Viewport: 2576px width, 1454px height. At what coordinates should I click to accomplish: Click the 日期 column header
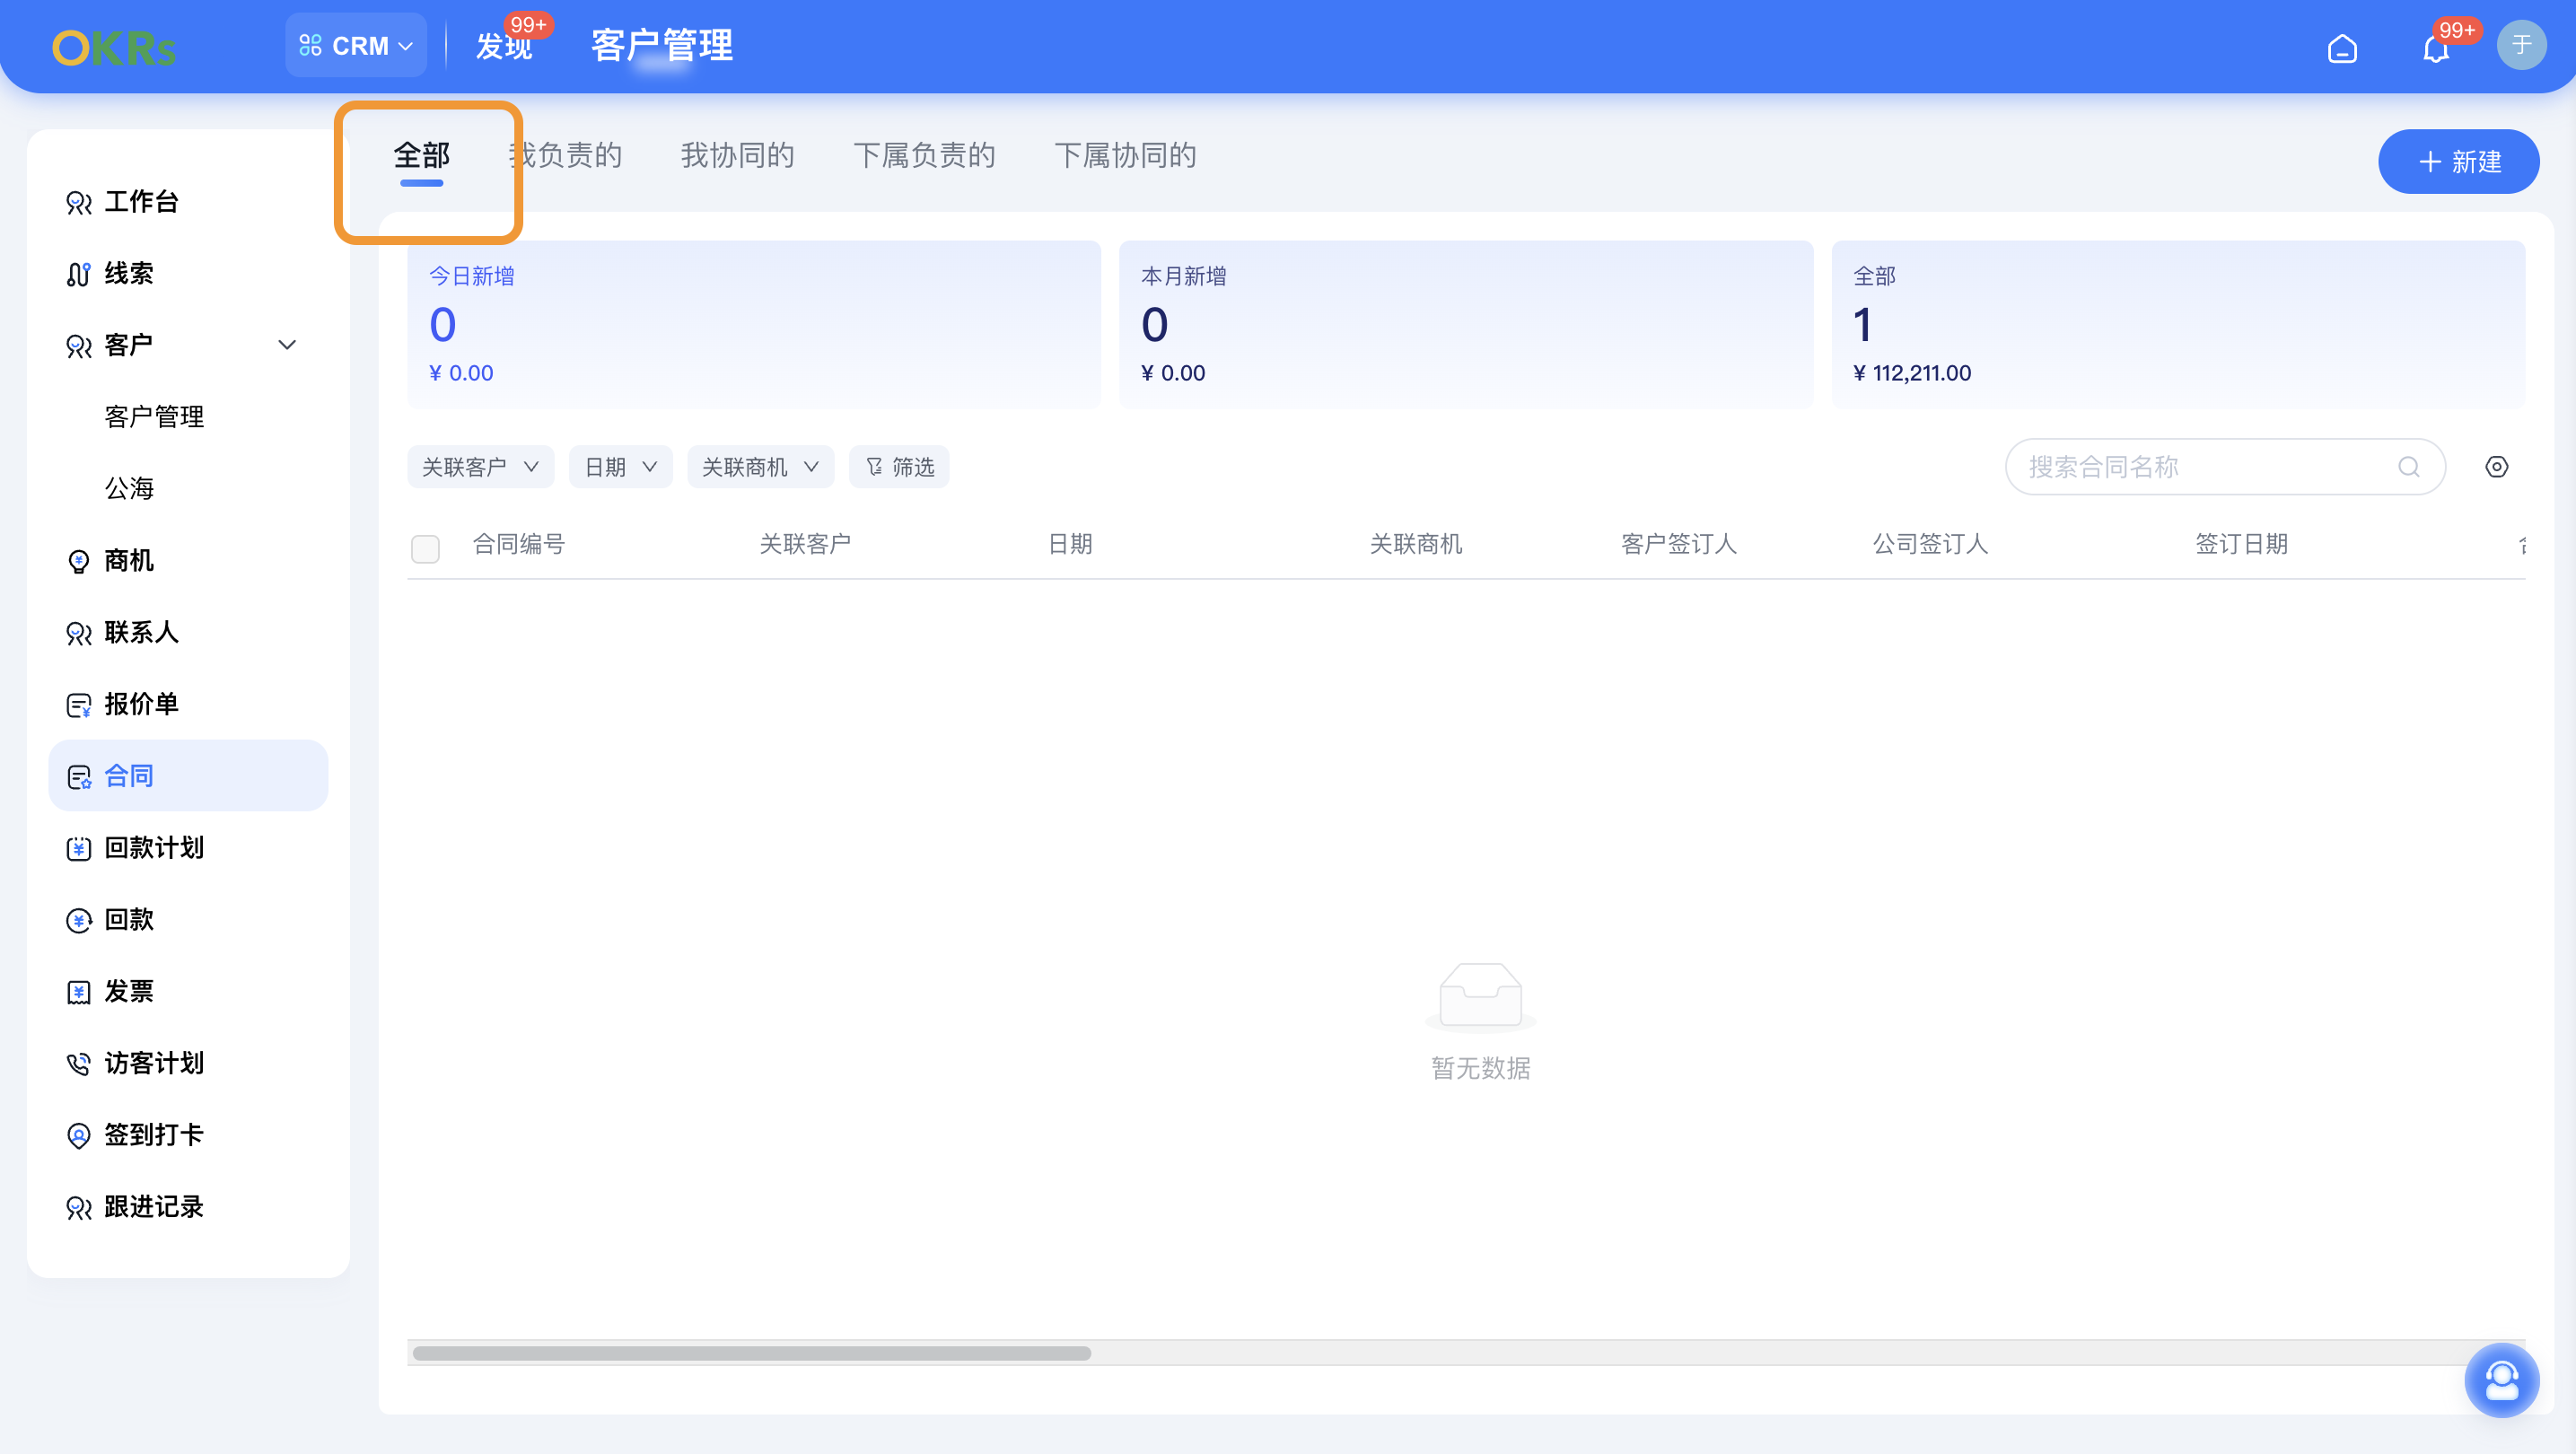1070,544
